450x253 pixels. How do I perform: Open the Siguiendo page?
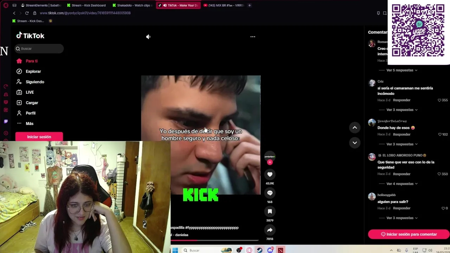30,82
